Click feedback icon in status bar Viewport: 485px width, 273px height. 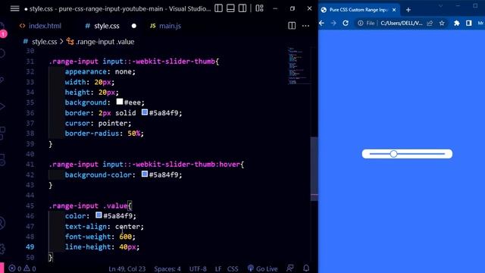290,268
